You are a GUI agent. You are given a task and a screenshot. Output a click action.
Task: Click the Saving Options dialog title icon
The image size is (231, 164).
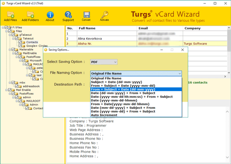click(46, 50)
